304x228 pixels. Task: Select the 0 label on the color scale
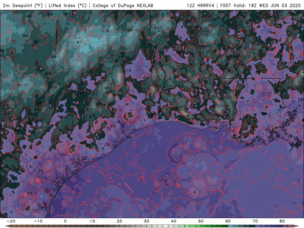point(65,221)
